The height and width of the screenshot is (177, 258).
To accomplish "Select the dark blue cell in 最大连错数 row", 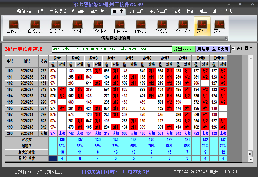I will pos(53,158).
